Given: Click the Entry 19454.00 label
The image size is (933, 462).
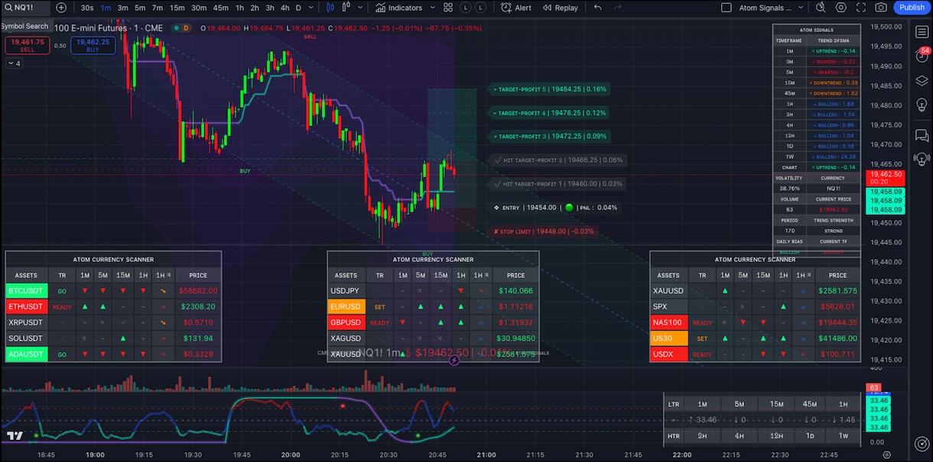Looking at the screenshot, I should (x=555, y=208).
